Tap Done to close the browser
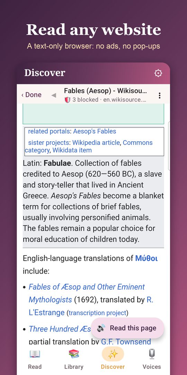Screen dimensions: 187x375 point(31,95)
